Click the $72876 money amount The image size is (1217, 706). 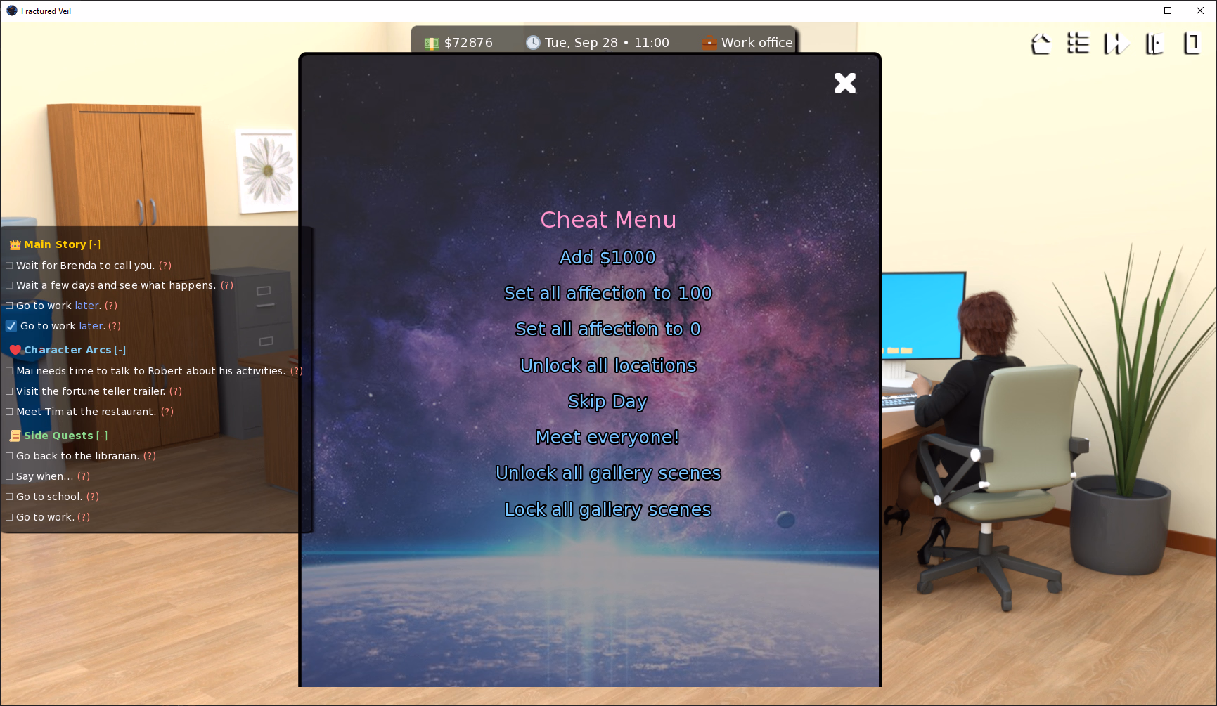pos(468,43)
